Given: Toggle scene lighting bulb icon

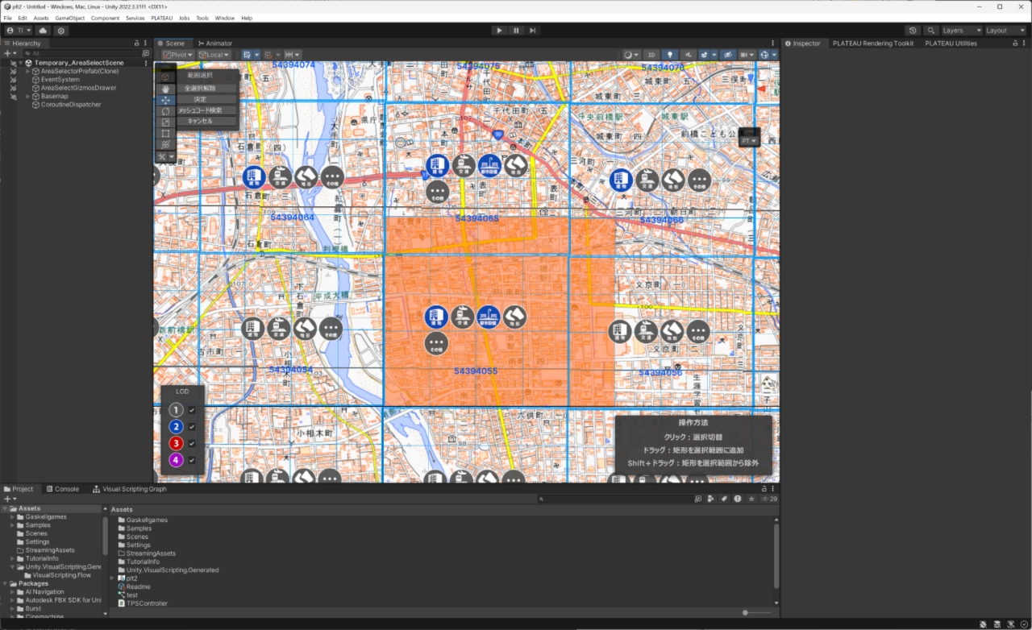Looking at the screenshot, I should click(669, 55).
